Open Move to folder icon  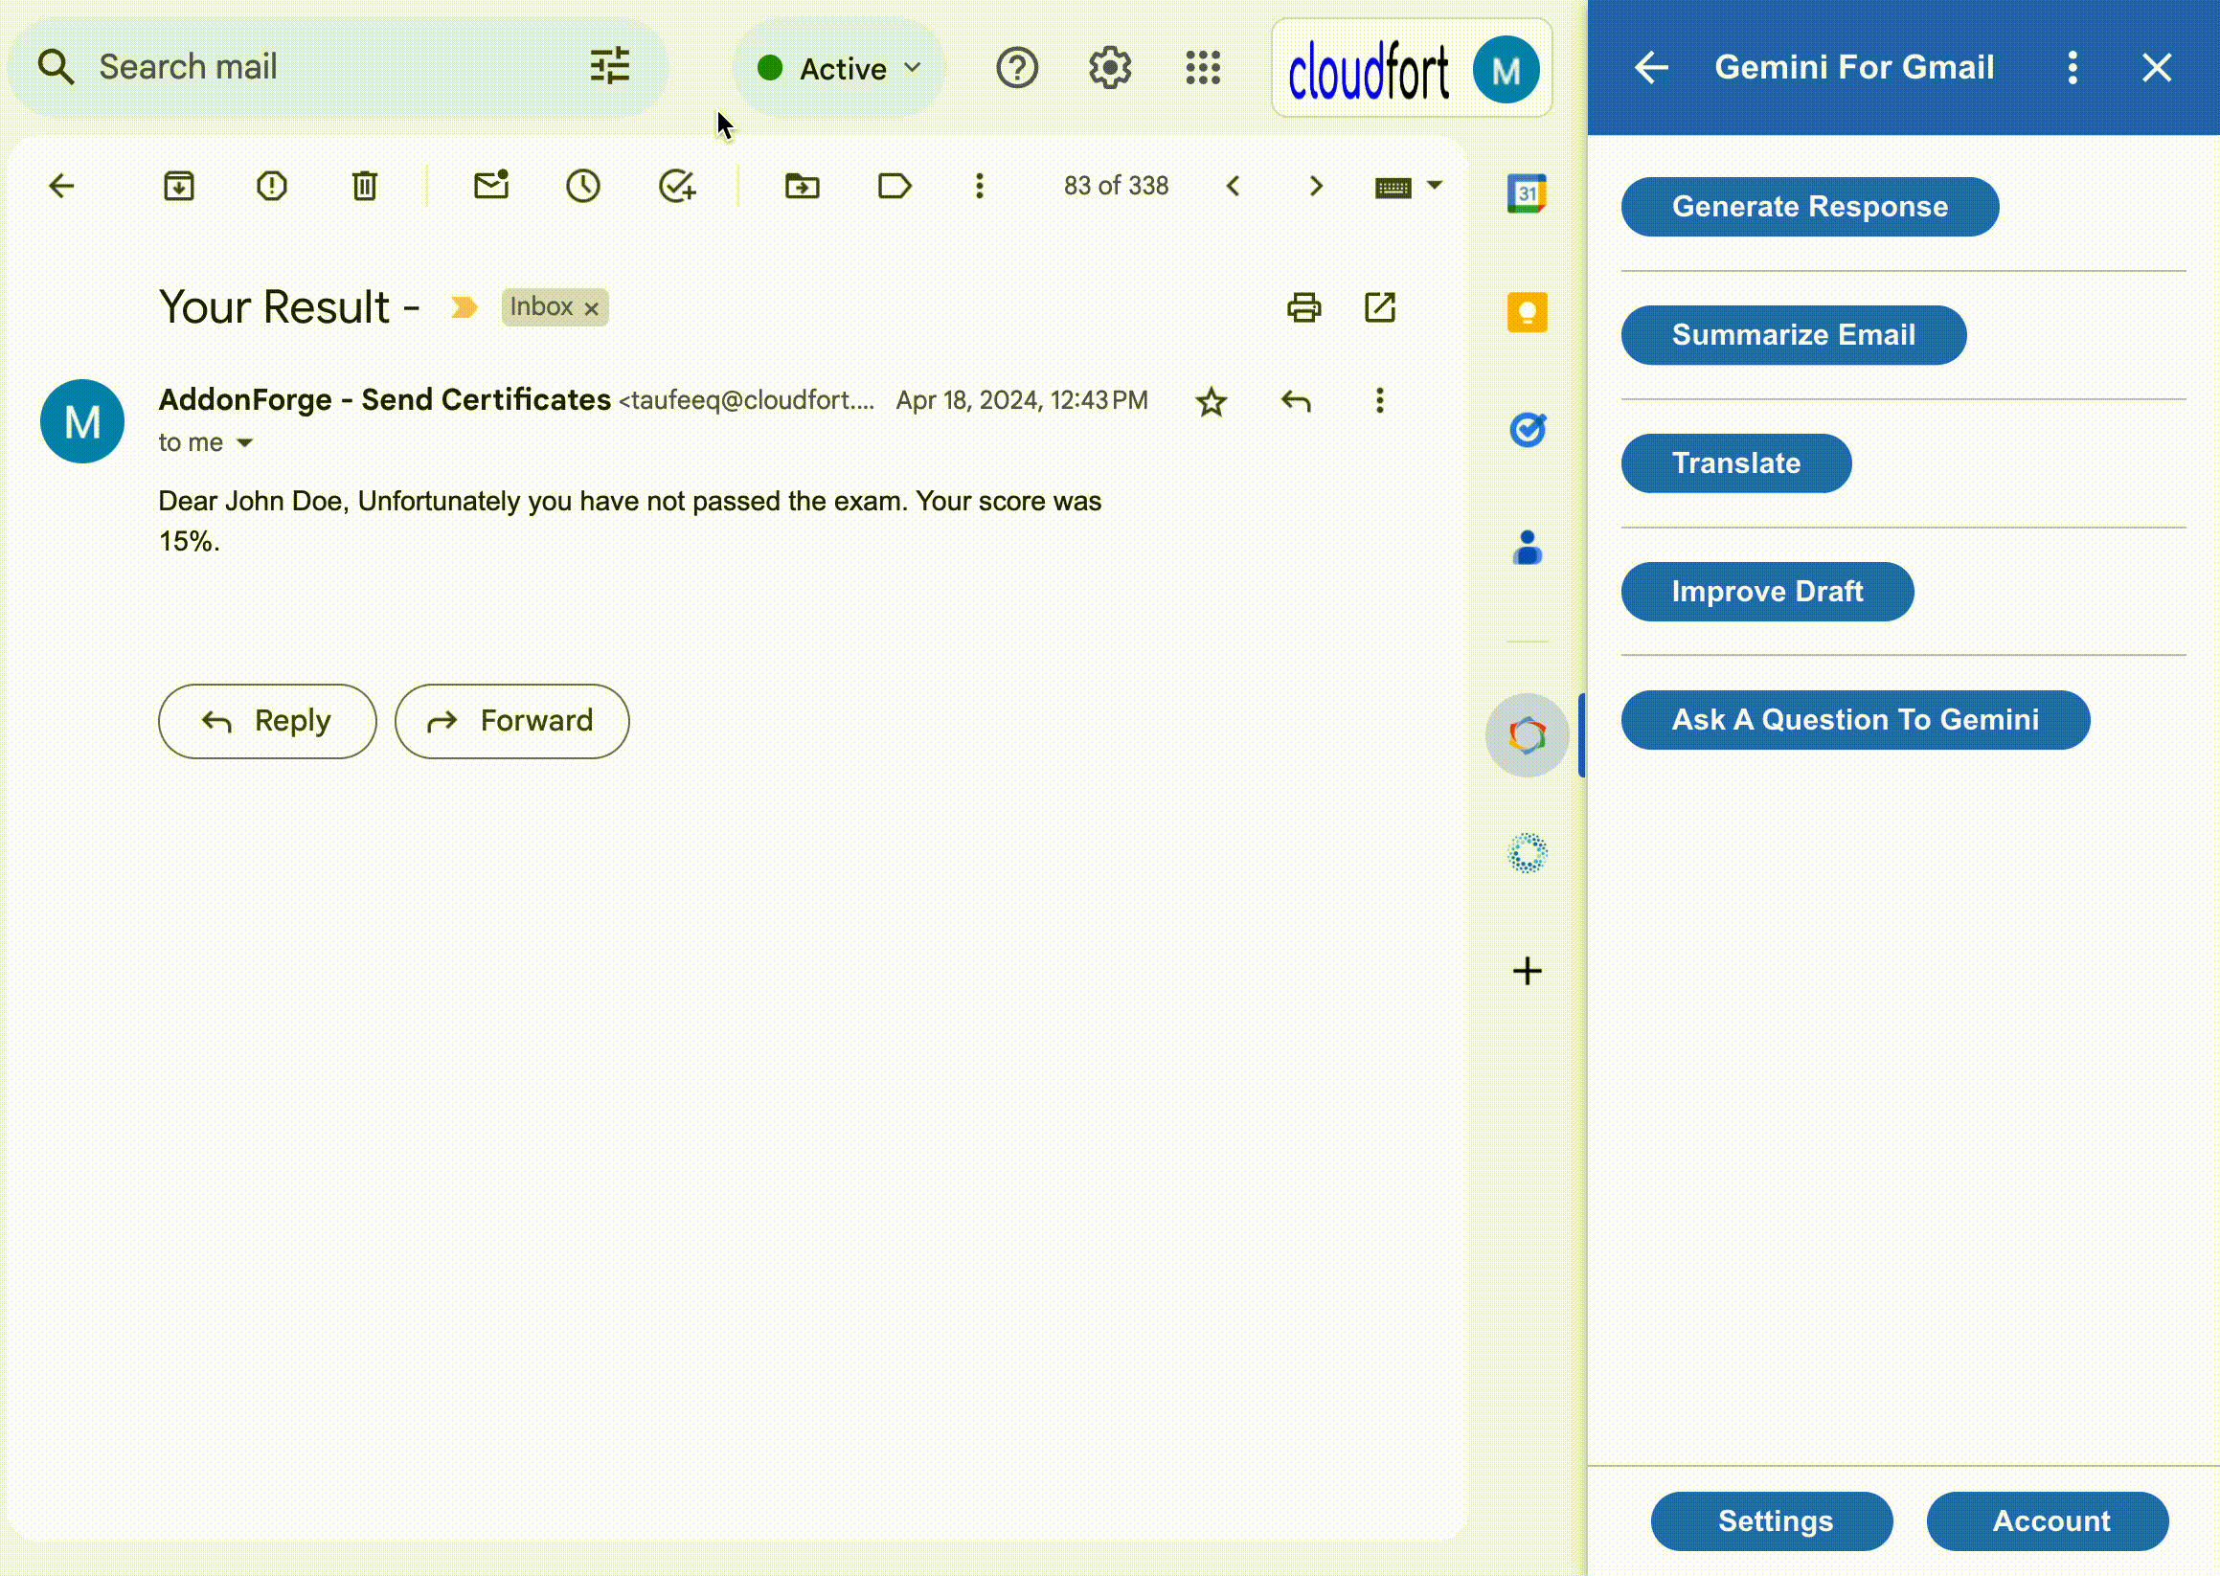click(x=803, y=186)
